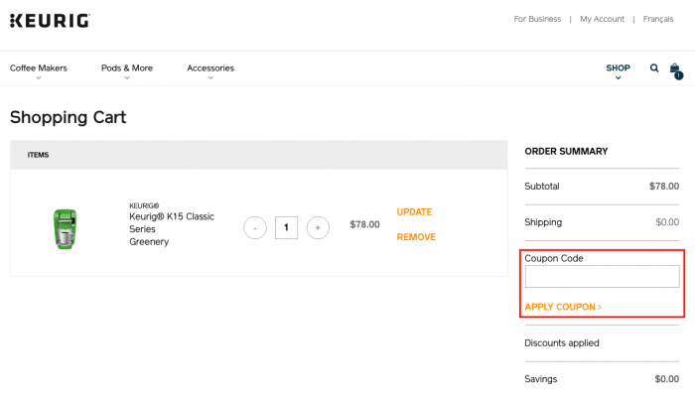The image size is (695, 396).
Task: Click the Coupon Code input field
Action: click(602, 276)
